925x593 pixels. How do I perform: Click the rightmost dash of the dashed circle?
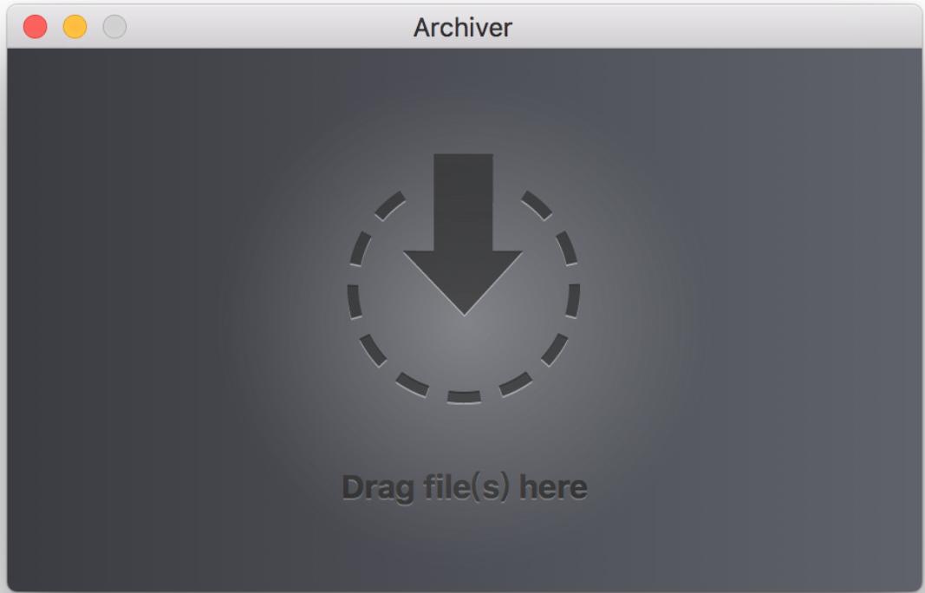coord(573,301)
